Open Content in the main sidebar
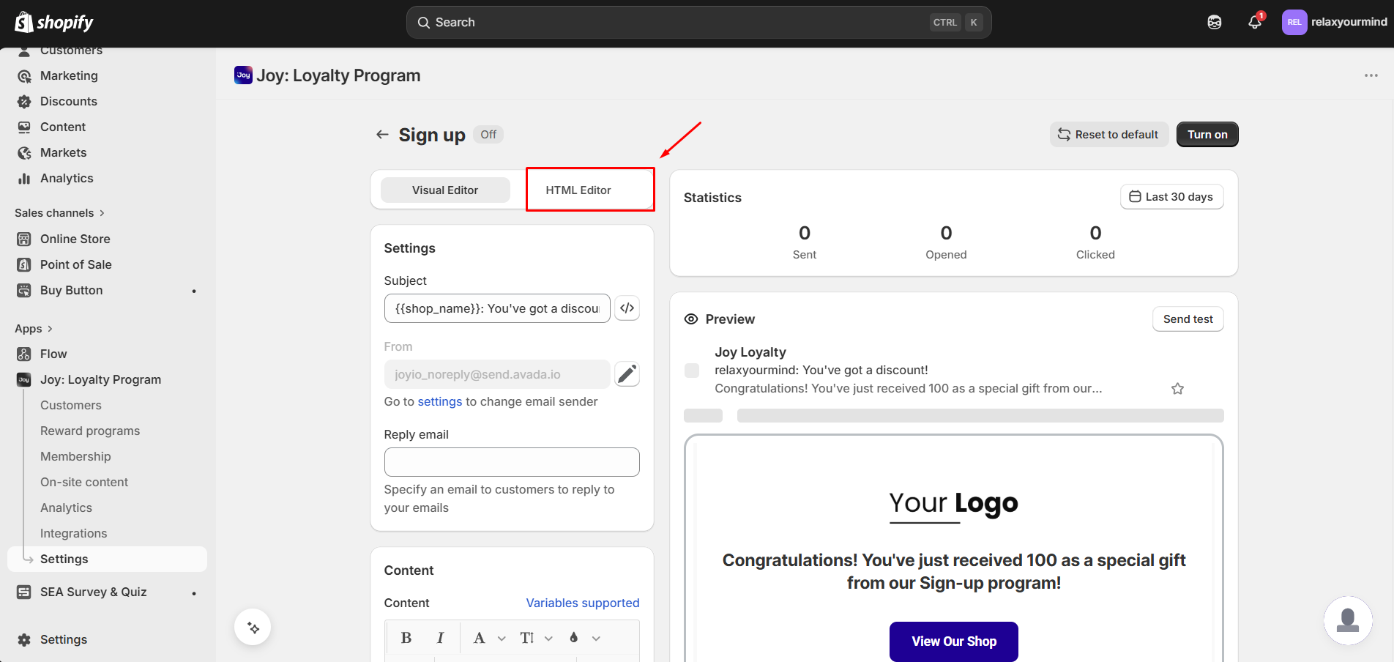The width and height of the screenshot is (1394, 662). pyautogui.click(x=63, y=127)
